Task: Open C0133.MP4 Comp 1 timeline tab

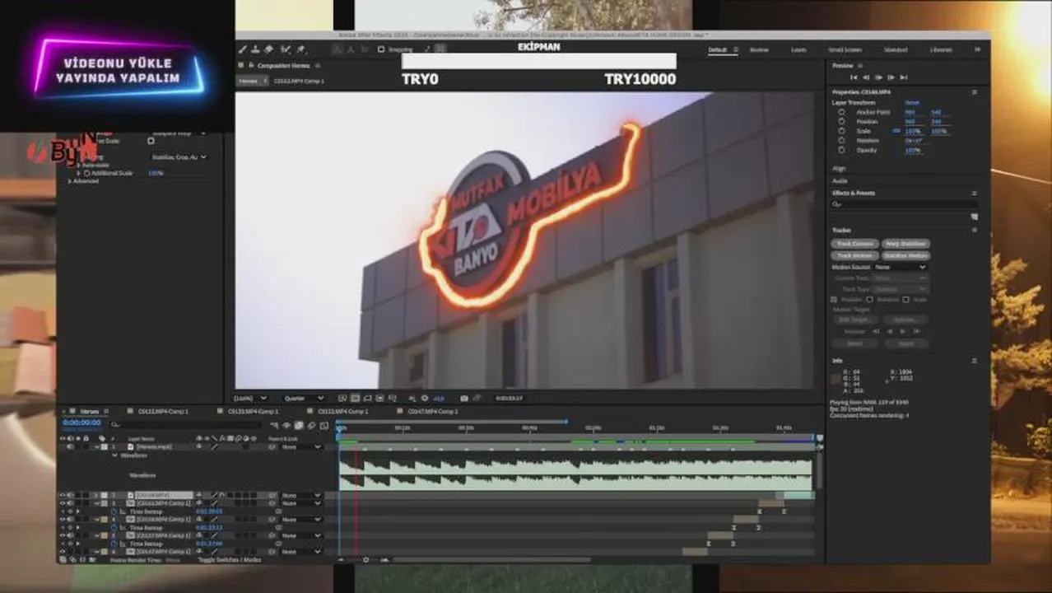Action: (252, 411)
